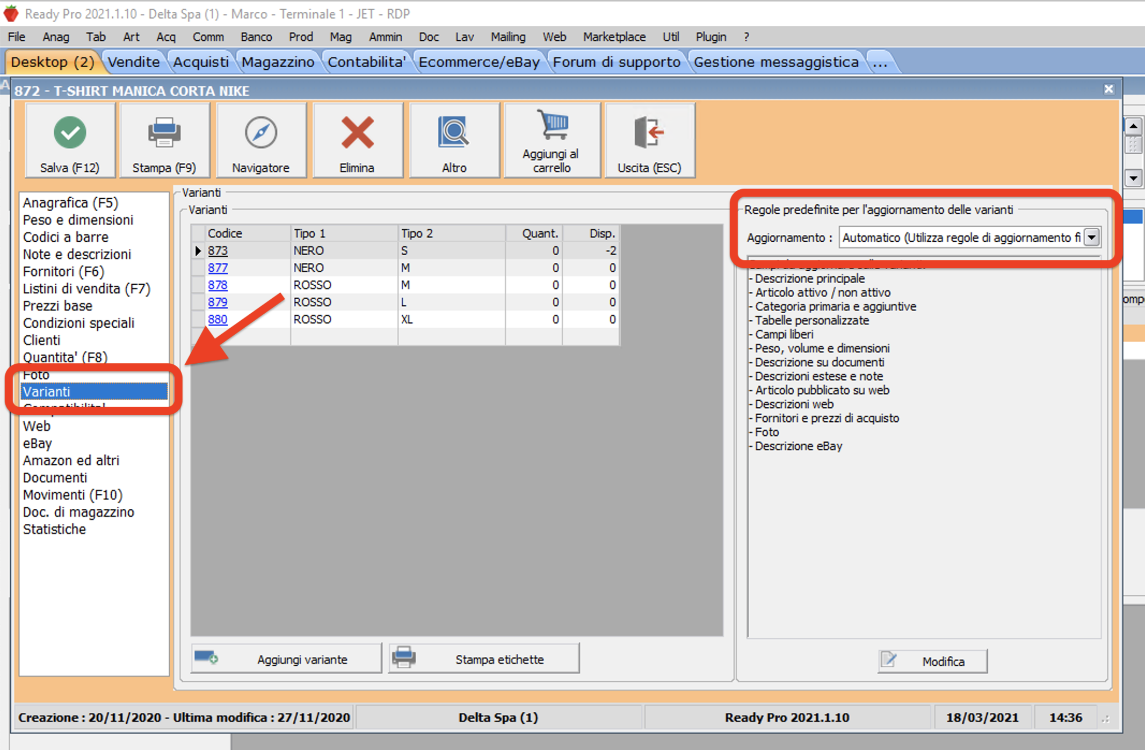Click the overflow tabs ellipsis

[880, 62]
